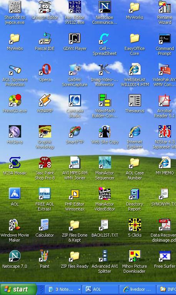Viewport: 176px width, 295px height.
Task: Open NJStar Japanese WP icon
Action: pos(165,131)
